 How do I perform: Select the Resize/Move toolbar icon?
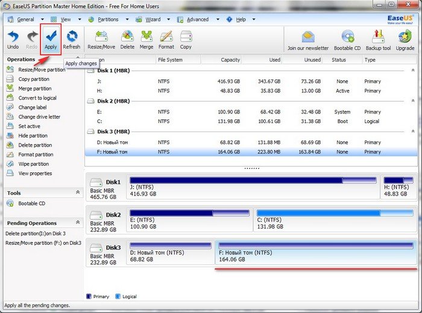pos(101,40)
